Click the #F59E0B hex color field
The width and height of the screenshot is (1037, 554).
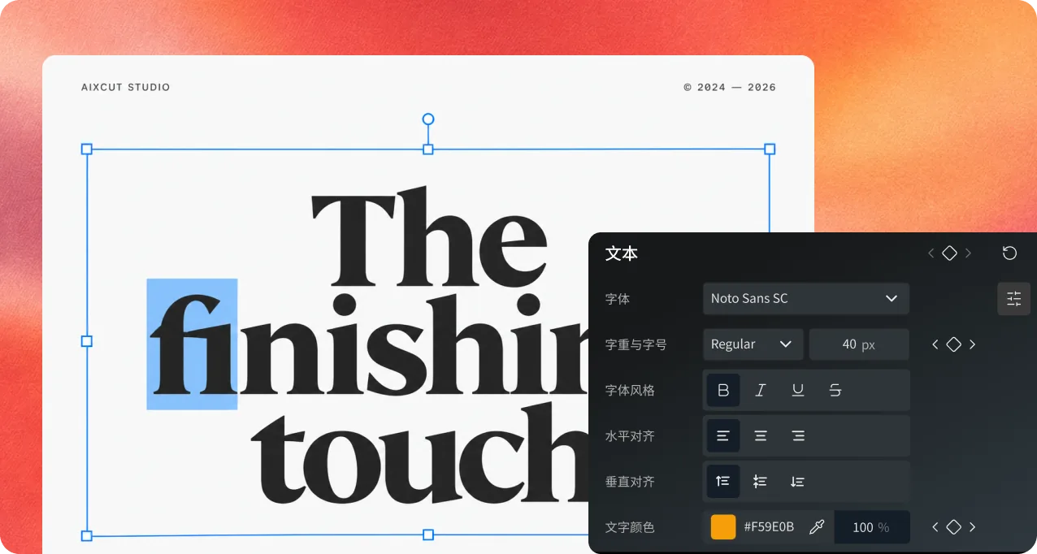point(769,527)
